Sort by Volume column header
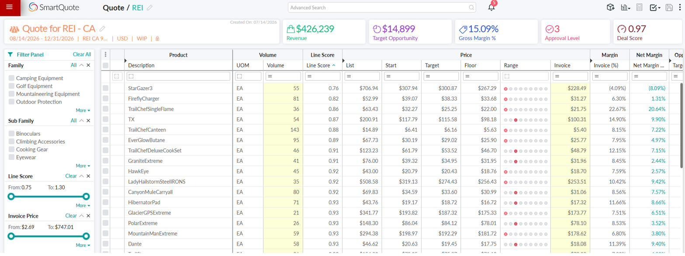Image resolution: width=685 pixels, height=256 pixels. 283,65
